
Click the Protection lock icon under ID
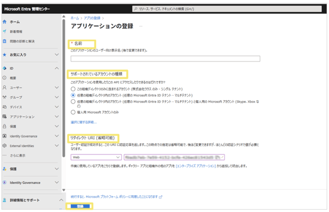tap(4, 126)
